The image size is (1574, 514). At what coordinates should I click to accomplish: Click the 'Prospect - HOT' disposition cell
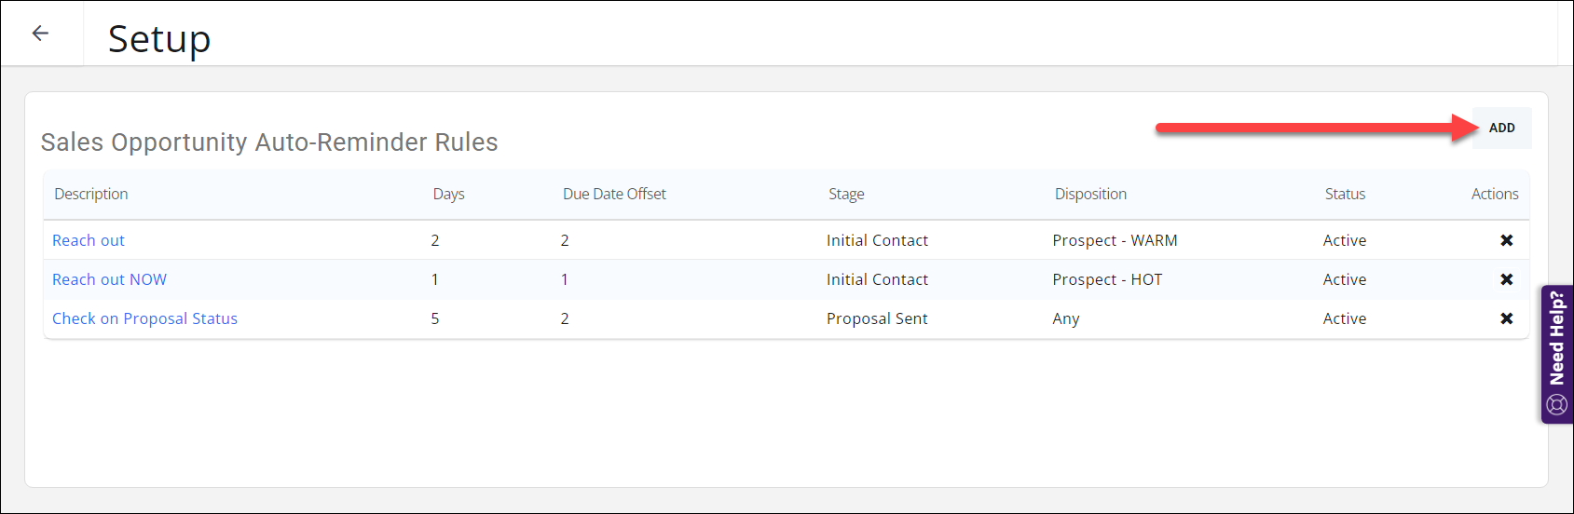coord(1107,279)
